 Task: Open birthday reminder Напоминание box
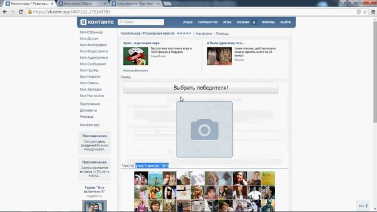pos(94,143)
